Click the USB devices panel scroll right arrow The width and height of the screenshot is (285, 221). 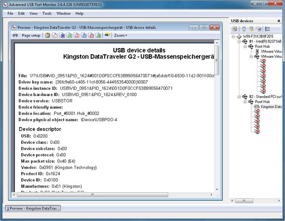(279, 201)
